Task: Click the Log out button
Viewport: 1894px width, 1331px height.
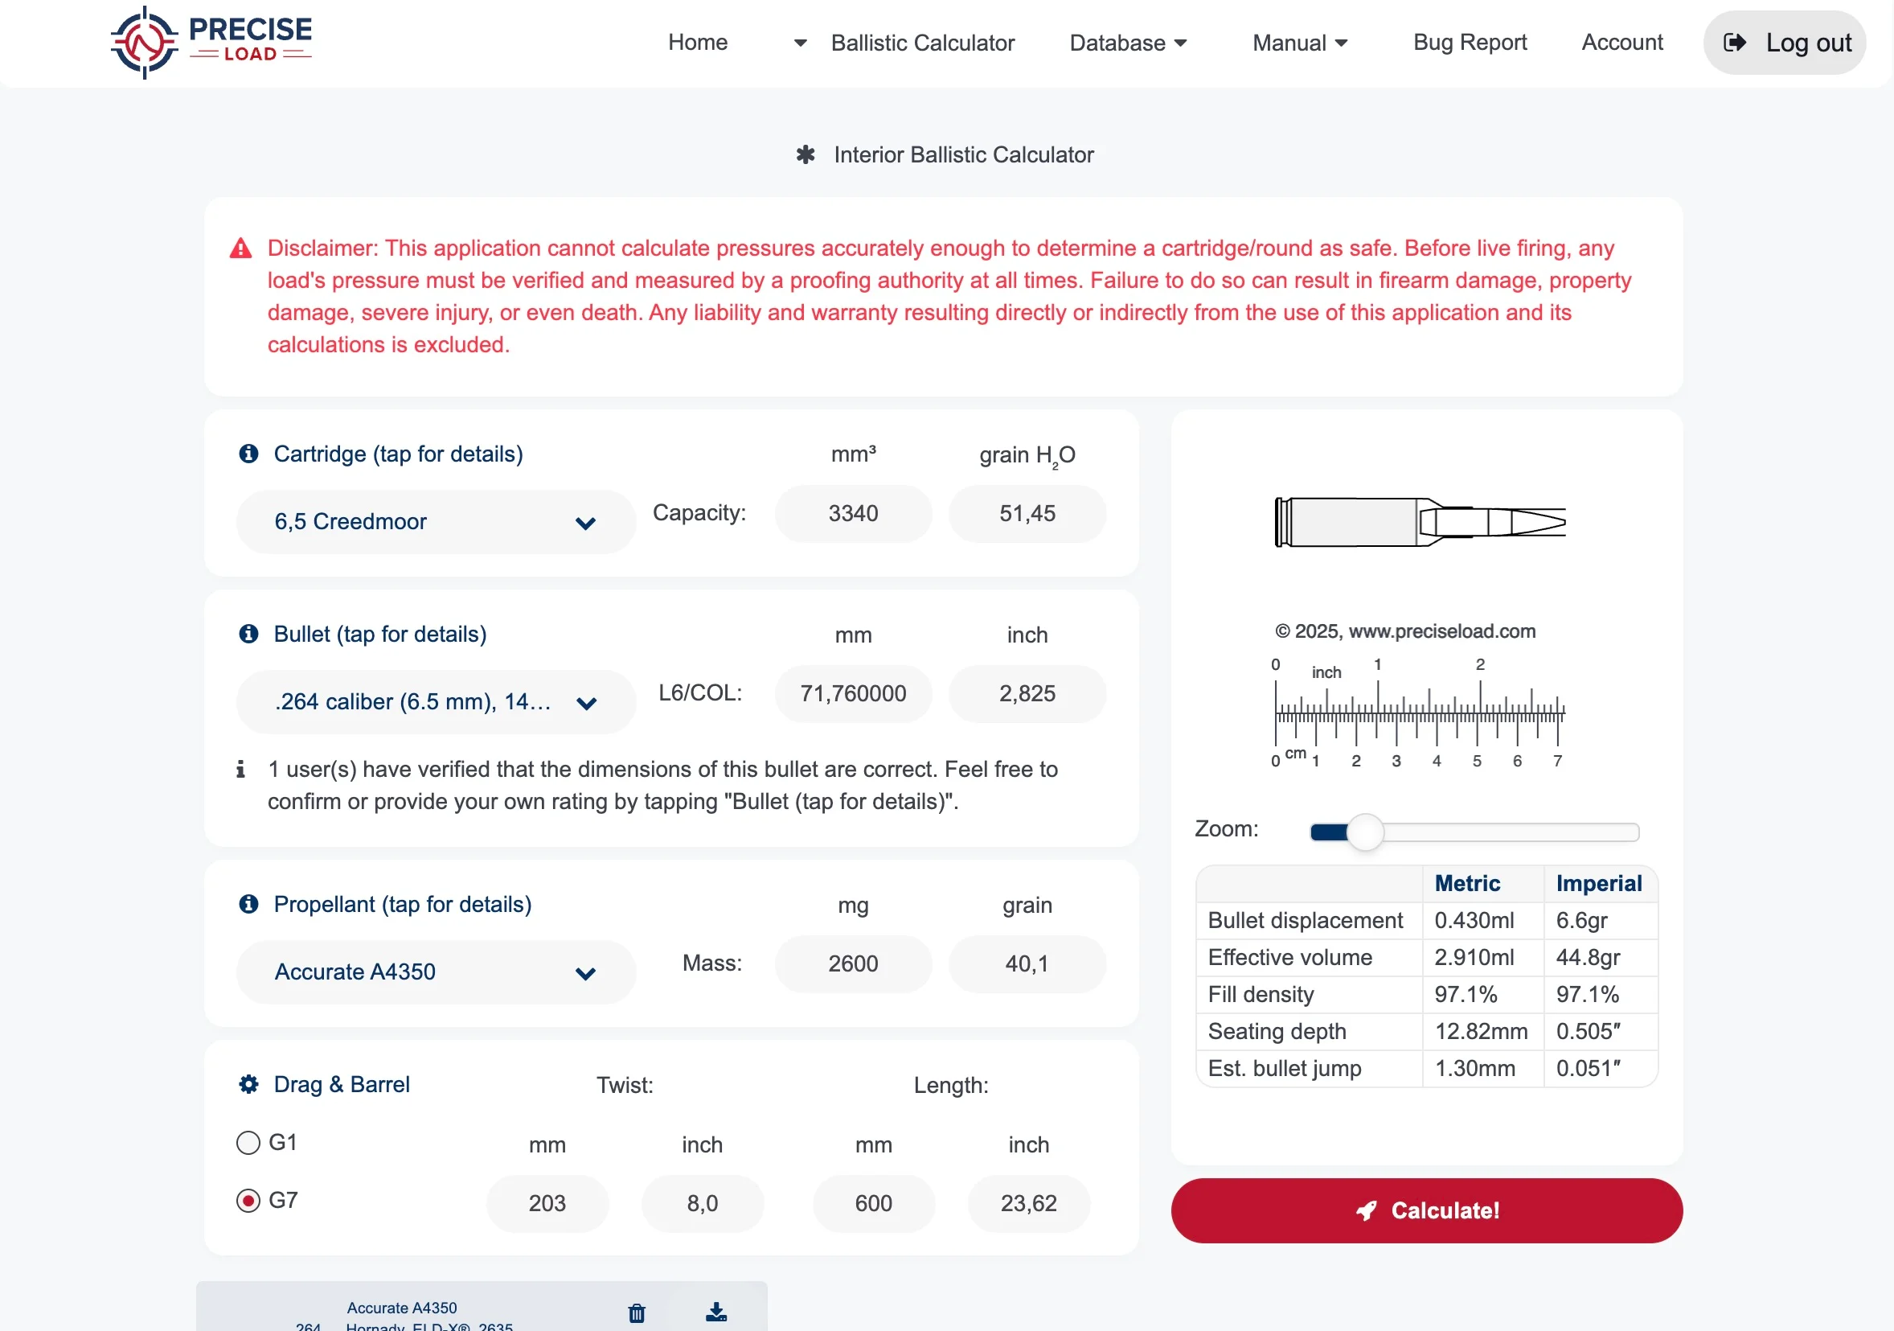Action: click(x=1785, y=43)
